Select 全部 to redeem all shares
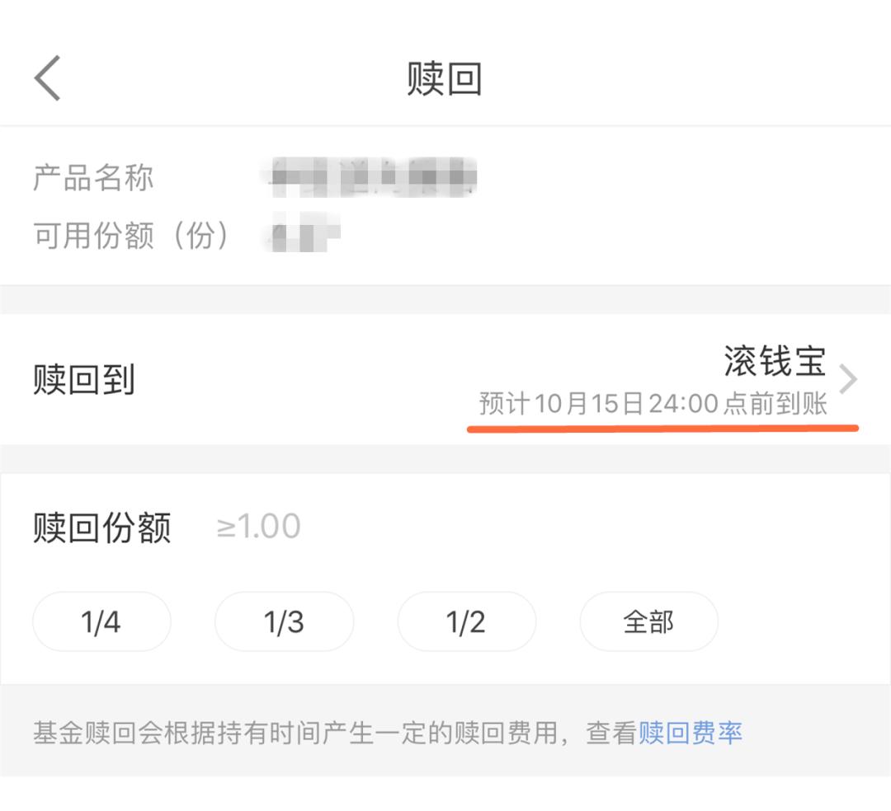This screenshot has width=891, height=811. coord(648,622)
